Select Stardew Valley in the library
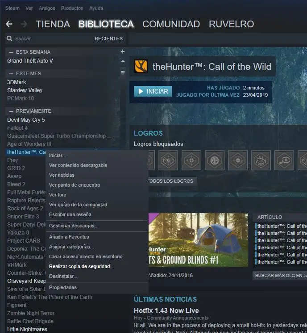This screenshot has height=333, width=307. 25,90
